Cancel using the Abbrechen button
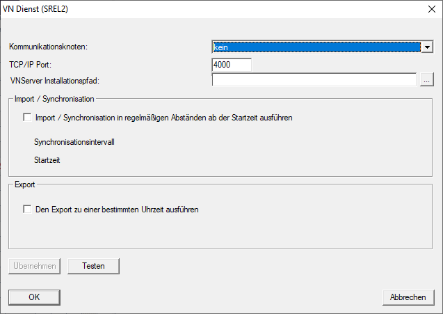This screenshot has width=443, height=314. point(408,297)
